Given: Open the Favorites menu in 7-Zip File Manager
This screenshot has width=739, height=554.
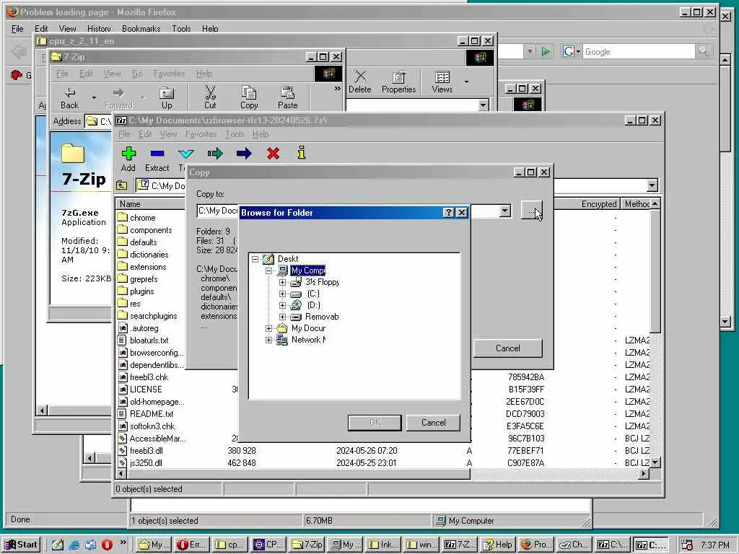Looking at the screenshot, I should click(201, 135).
